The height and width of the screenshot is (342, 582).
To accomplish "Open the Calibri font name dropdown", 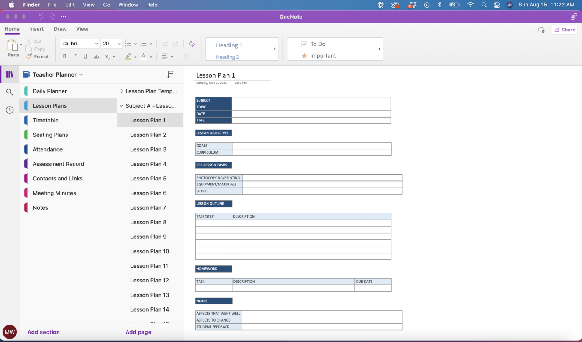I will click(97, 44).
